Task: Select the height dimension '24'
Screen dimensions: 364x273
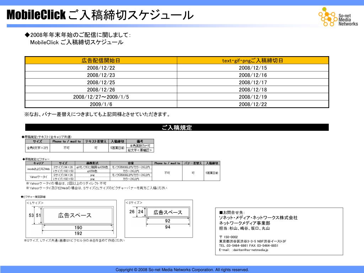Action: [141, 212]
